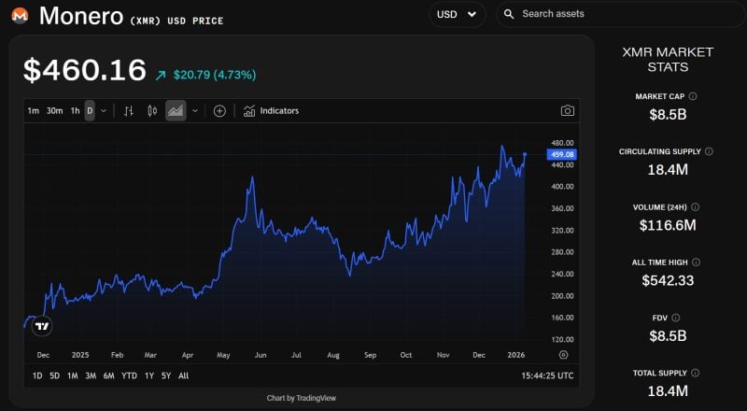Select the bar chart style icon
The width and height of the screenshot is (747, 411).
tap(129, 111)
